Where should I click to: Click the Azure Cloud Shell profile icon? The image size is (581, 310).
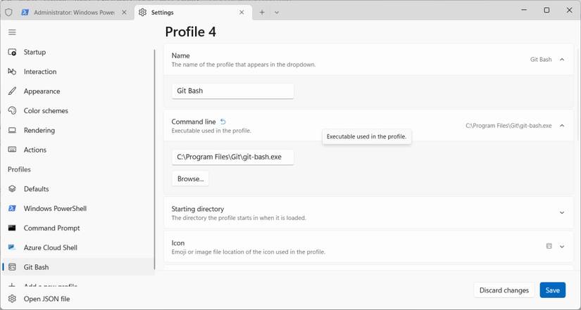12,247
